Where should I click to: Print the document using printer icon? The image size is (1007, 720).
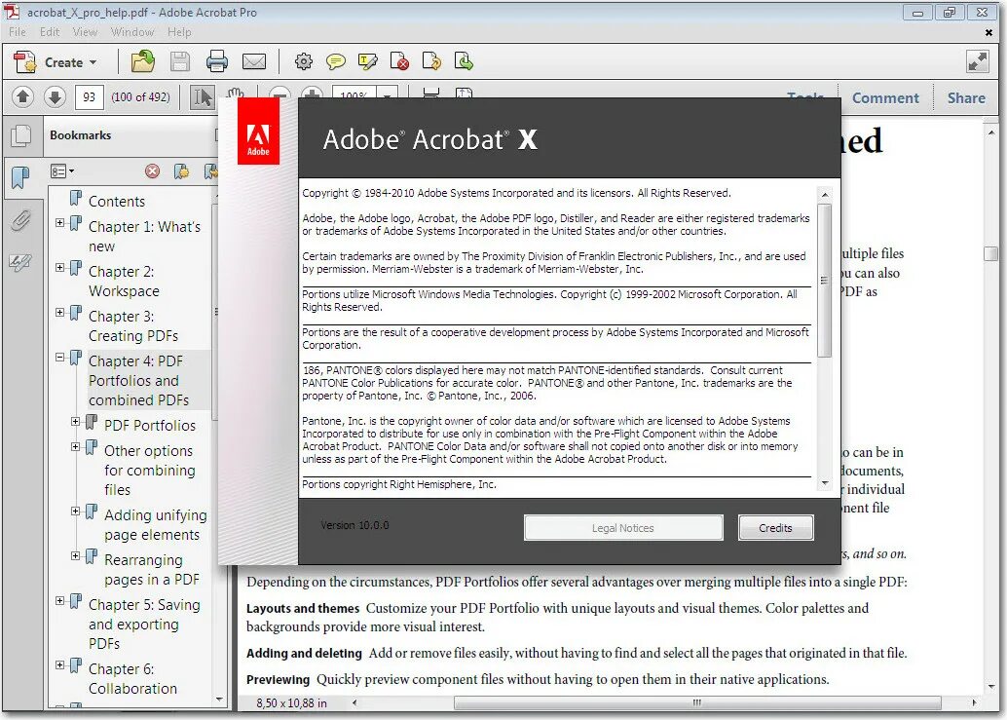(x=217, y=61)
